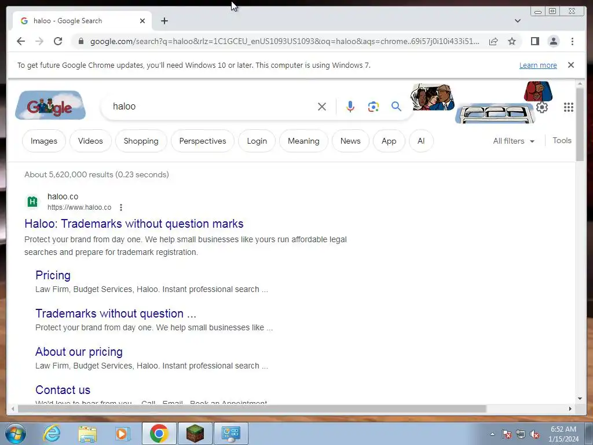Open Haloo: Trademarks without question marks

[134, 224]
